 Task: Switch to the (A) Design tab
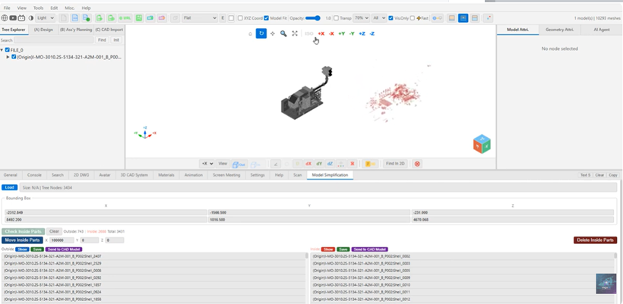[x=43, y=30]
